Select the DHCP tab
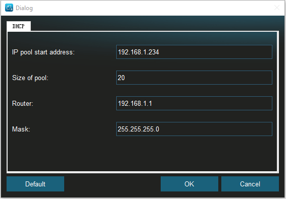 [19, 26]
